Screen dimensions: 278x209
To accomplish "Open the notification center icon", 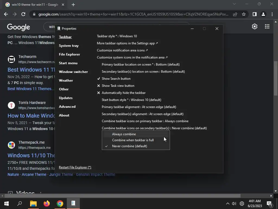I will click(x=269, y=204).
